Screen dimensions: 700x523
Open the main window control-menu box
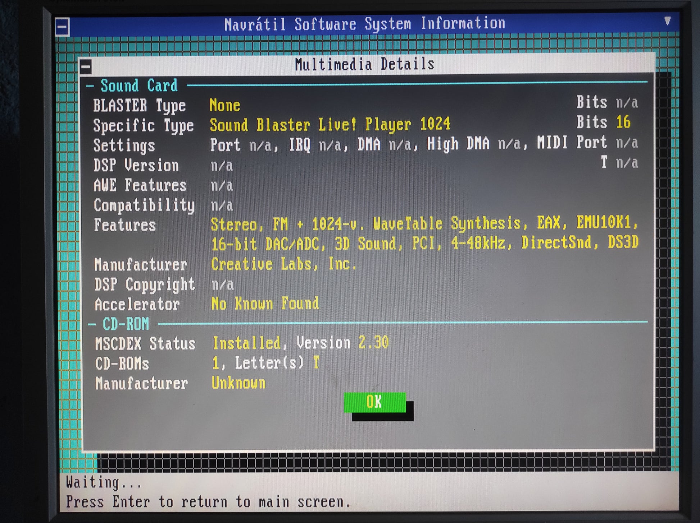[x=62, y=27]
